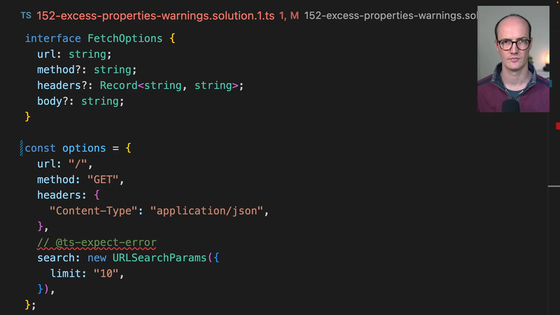560x315 pixels.
Task: Click the search property key
Action: (57, 258)
